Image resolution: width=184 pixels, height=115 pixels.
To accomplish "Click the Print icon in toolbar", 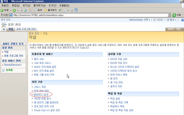I will click(x=72, y=10).
